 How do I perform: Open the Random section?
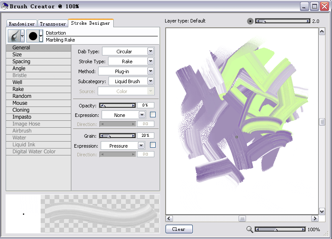(x=38, y=96)
